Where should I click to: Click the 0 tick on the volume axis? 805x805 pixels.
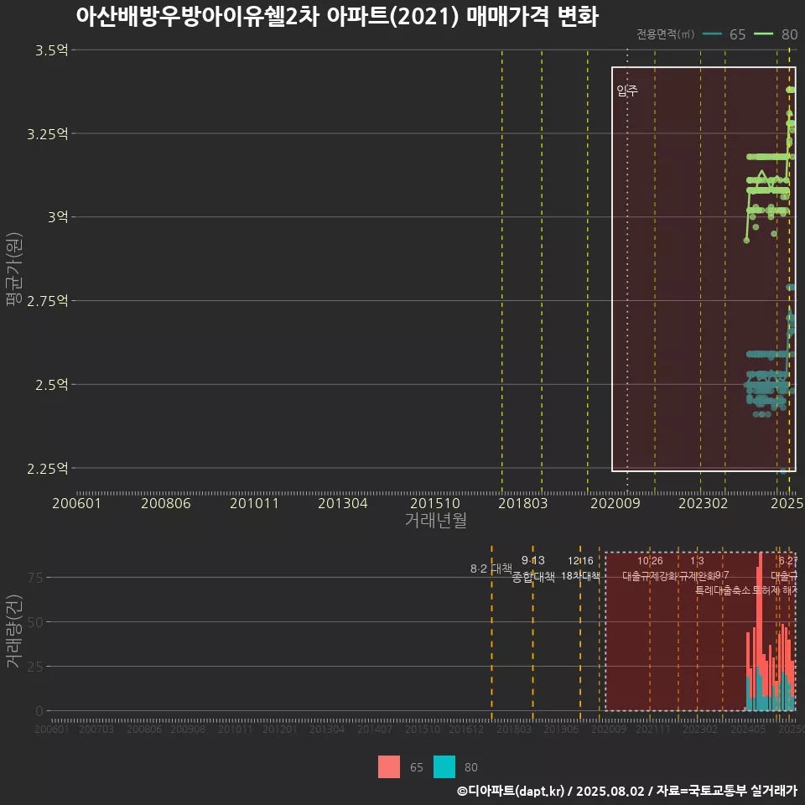coord(39,712)
